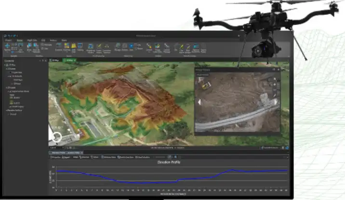Open the Project ribbon tab
Image resolution: width=345 pixels, height=200 pixels.
coord(8,40)
